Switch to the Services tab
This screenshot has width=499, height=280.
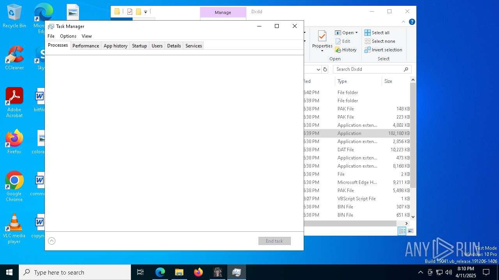[x=194, y=46]
